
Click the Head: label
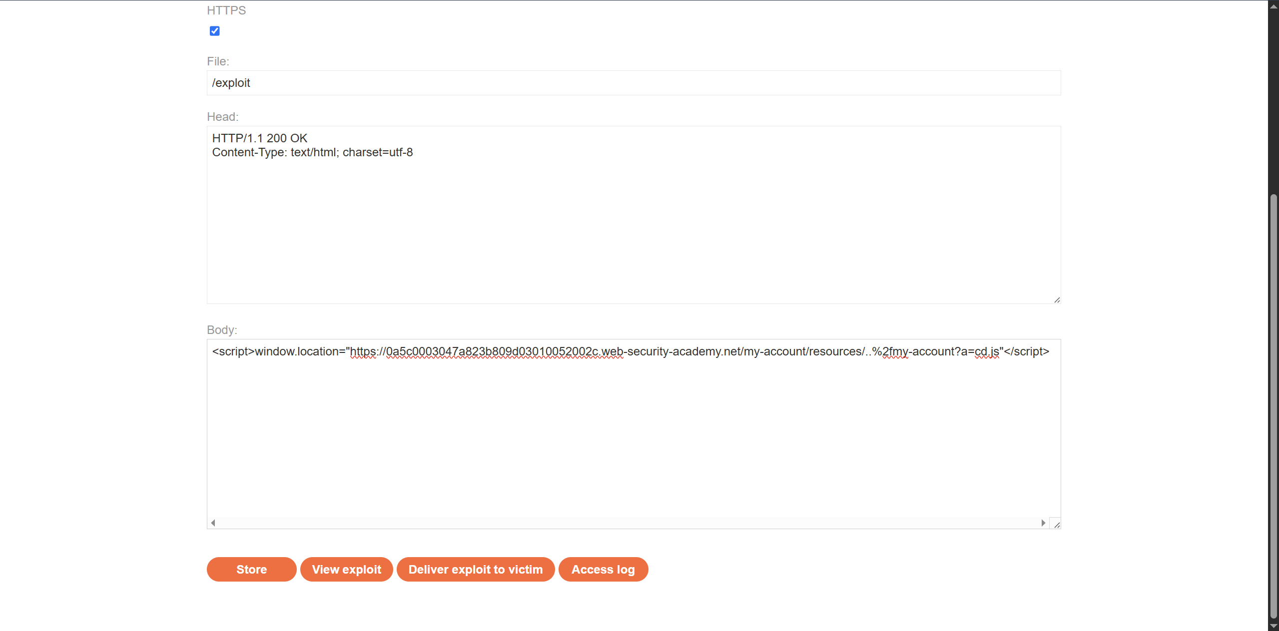coord(223,117)
